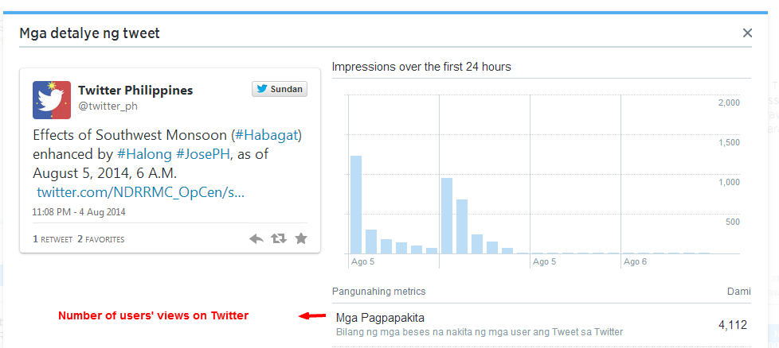The height and width of the screenshot is (348, 779).
Task: Click the Twitter Philippines display name
Action: coord(135,90)
